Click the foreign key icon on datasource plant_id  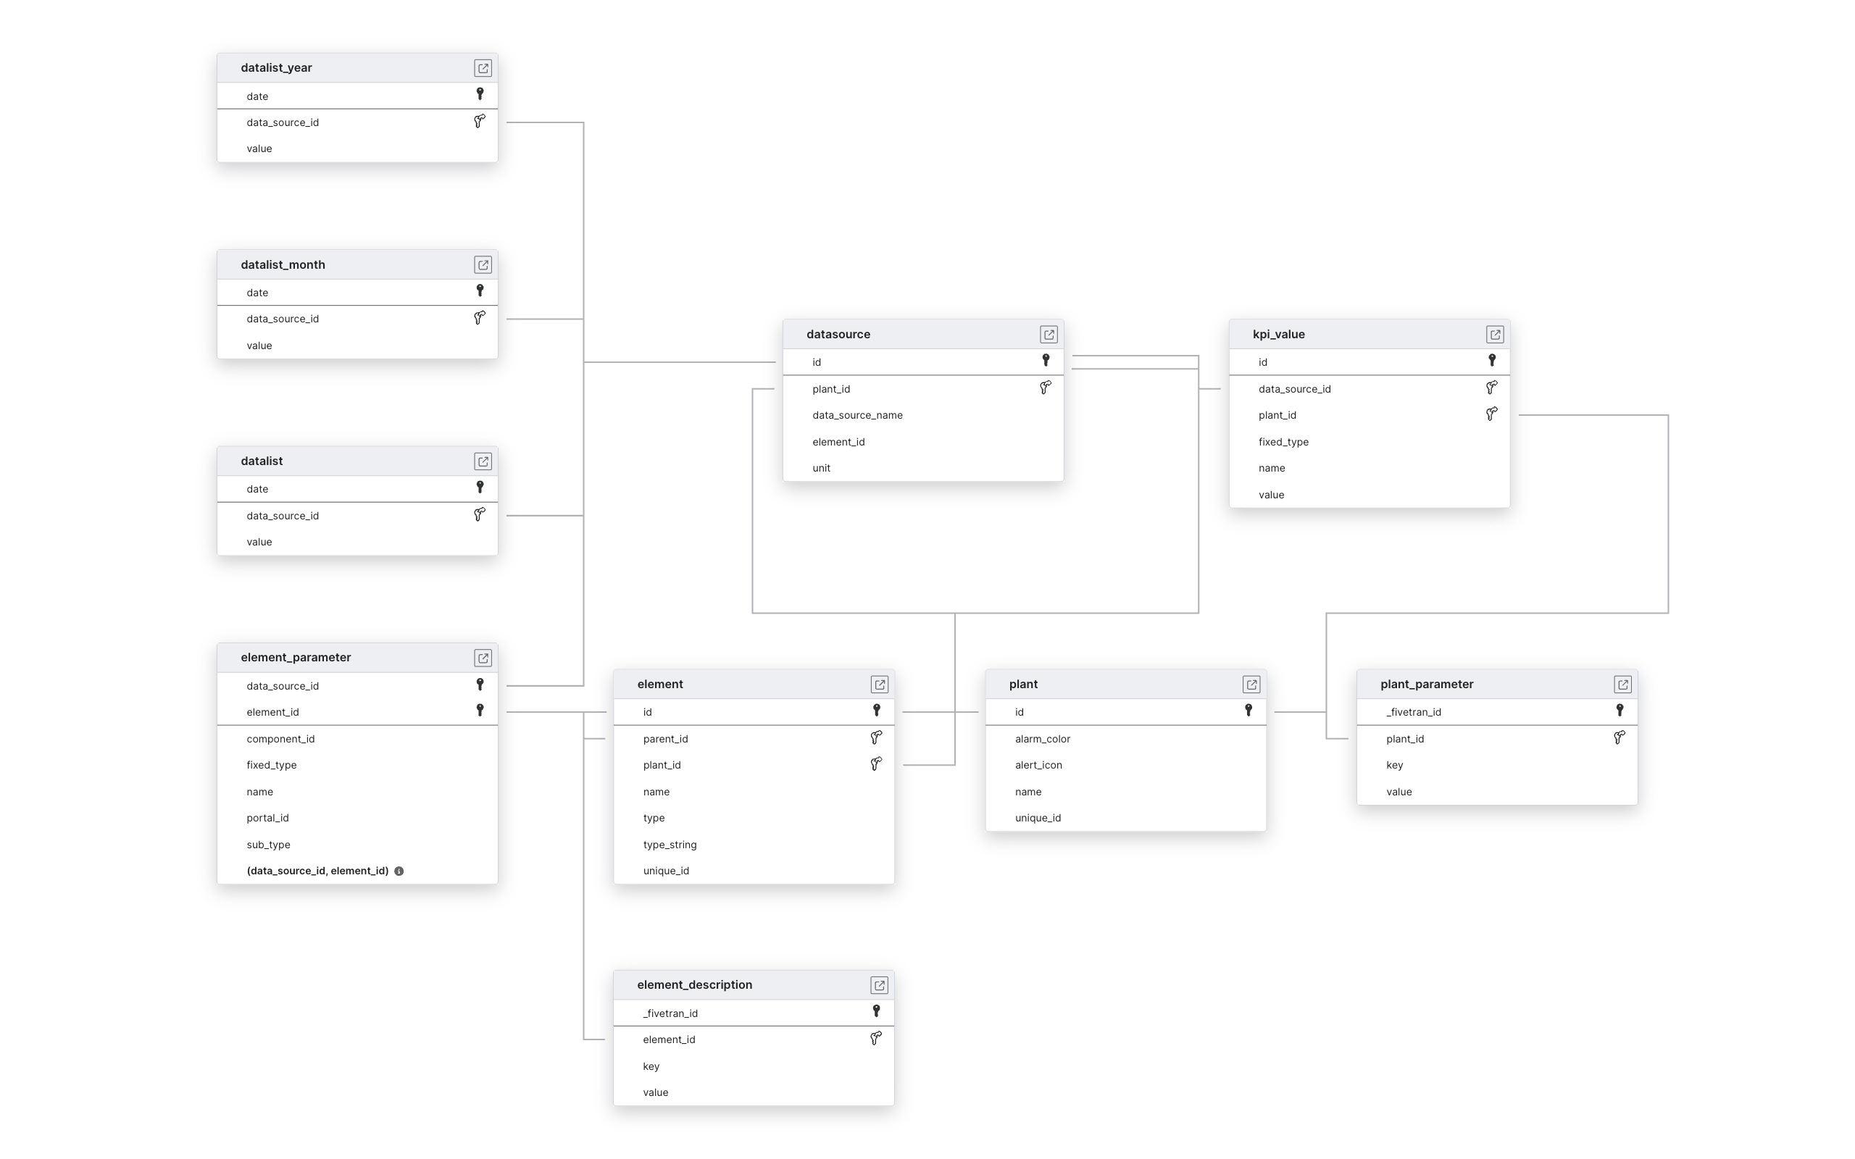click(x=1044, y=388)
